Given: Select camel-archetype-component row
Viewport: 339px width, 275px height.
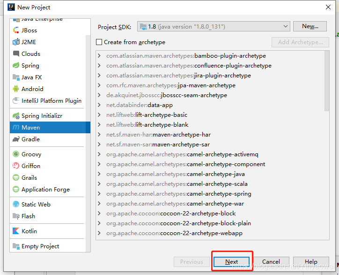Looking at the screenshot, I should (210, 164).
